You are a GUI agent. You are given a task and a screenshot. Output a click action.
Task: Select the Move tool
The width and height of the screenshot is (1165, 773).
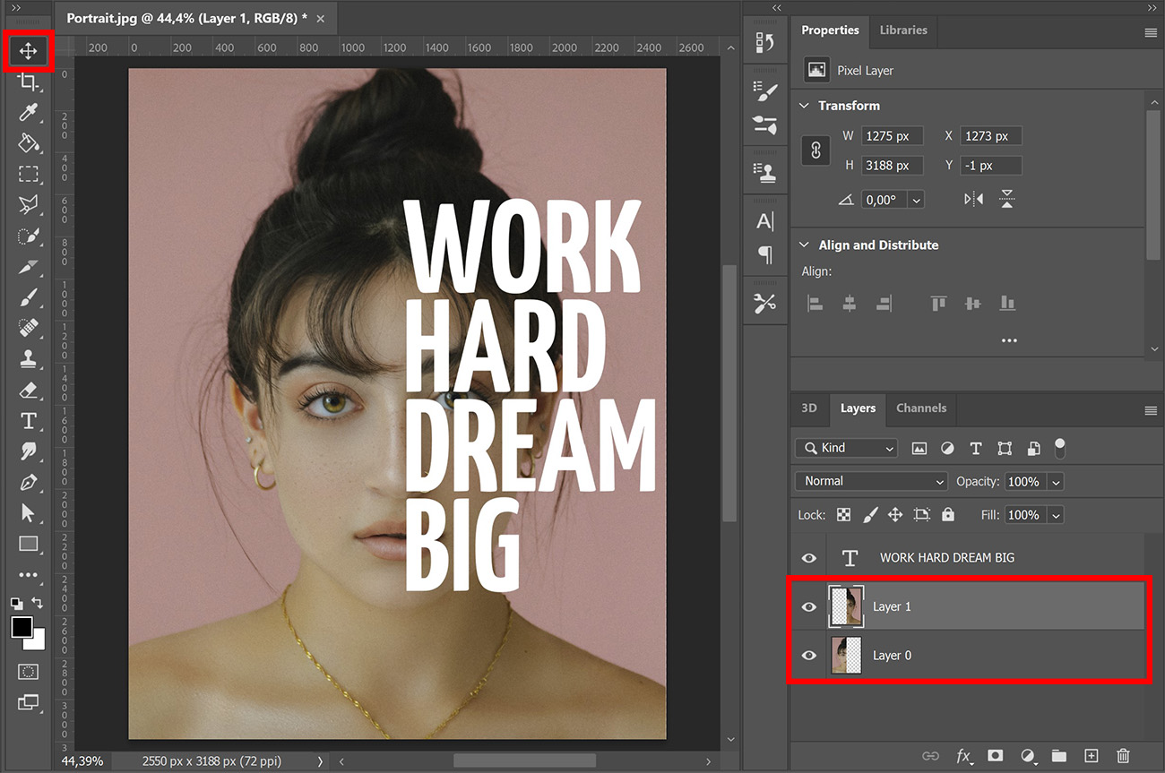28,51
